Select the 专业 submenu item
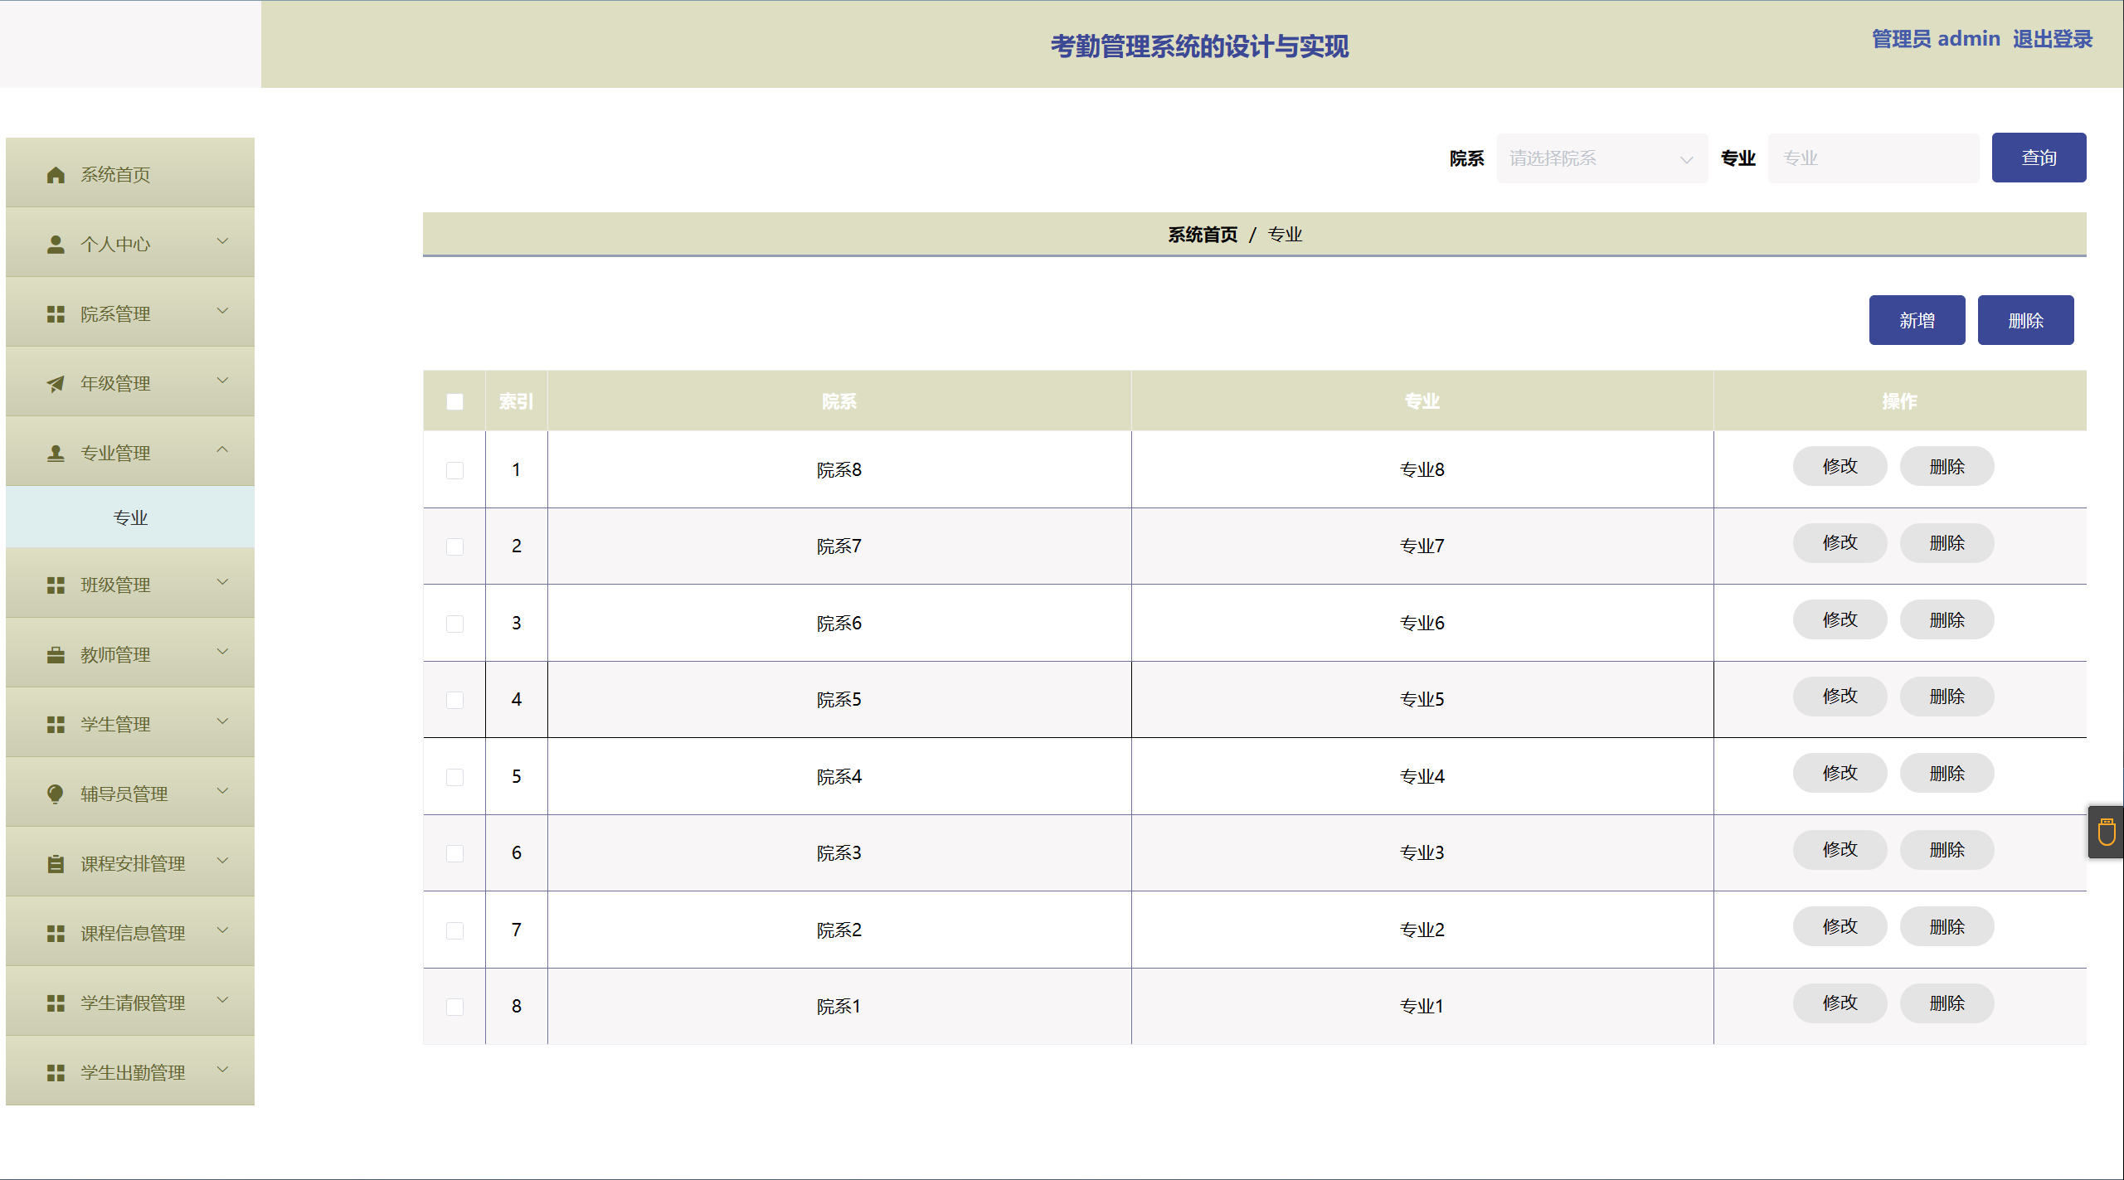This screenshot has height=1180, width=2124. pos(130,517)
